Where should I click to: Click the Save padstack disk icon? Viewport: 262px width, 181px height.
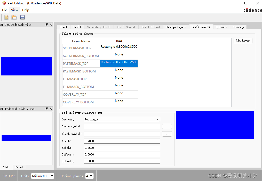coord(22,17)
